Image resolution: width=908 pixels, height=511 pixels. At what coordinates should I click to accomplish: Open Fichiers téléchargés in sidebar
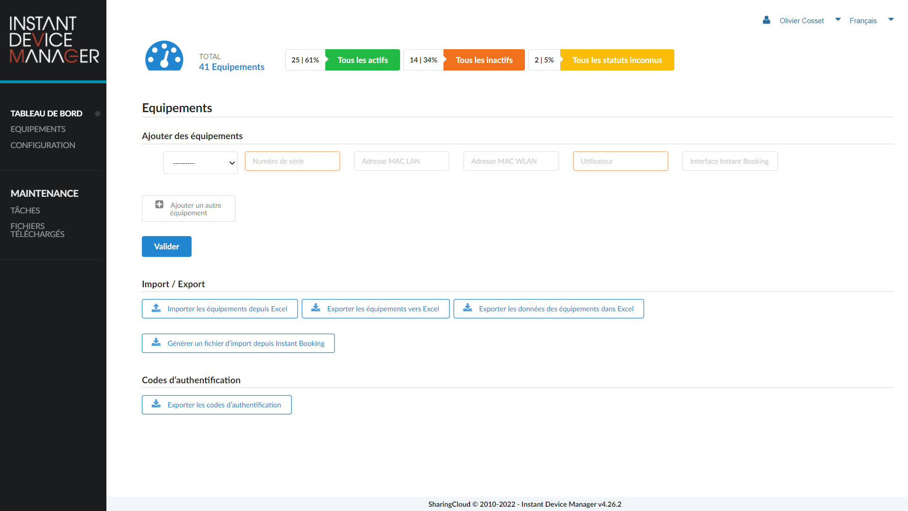37,230
